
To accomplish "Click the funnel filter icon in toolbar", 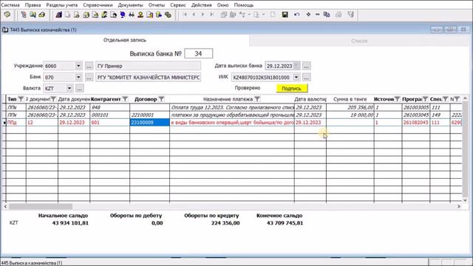I will click(350, 15).
